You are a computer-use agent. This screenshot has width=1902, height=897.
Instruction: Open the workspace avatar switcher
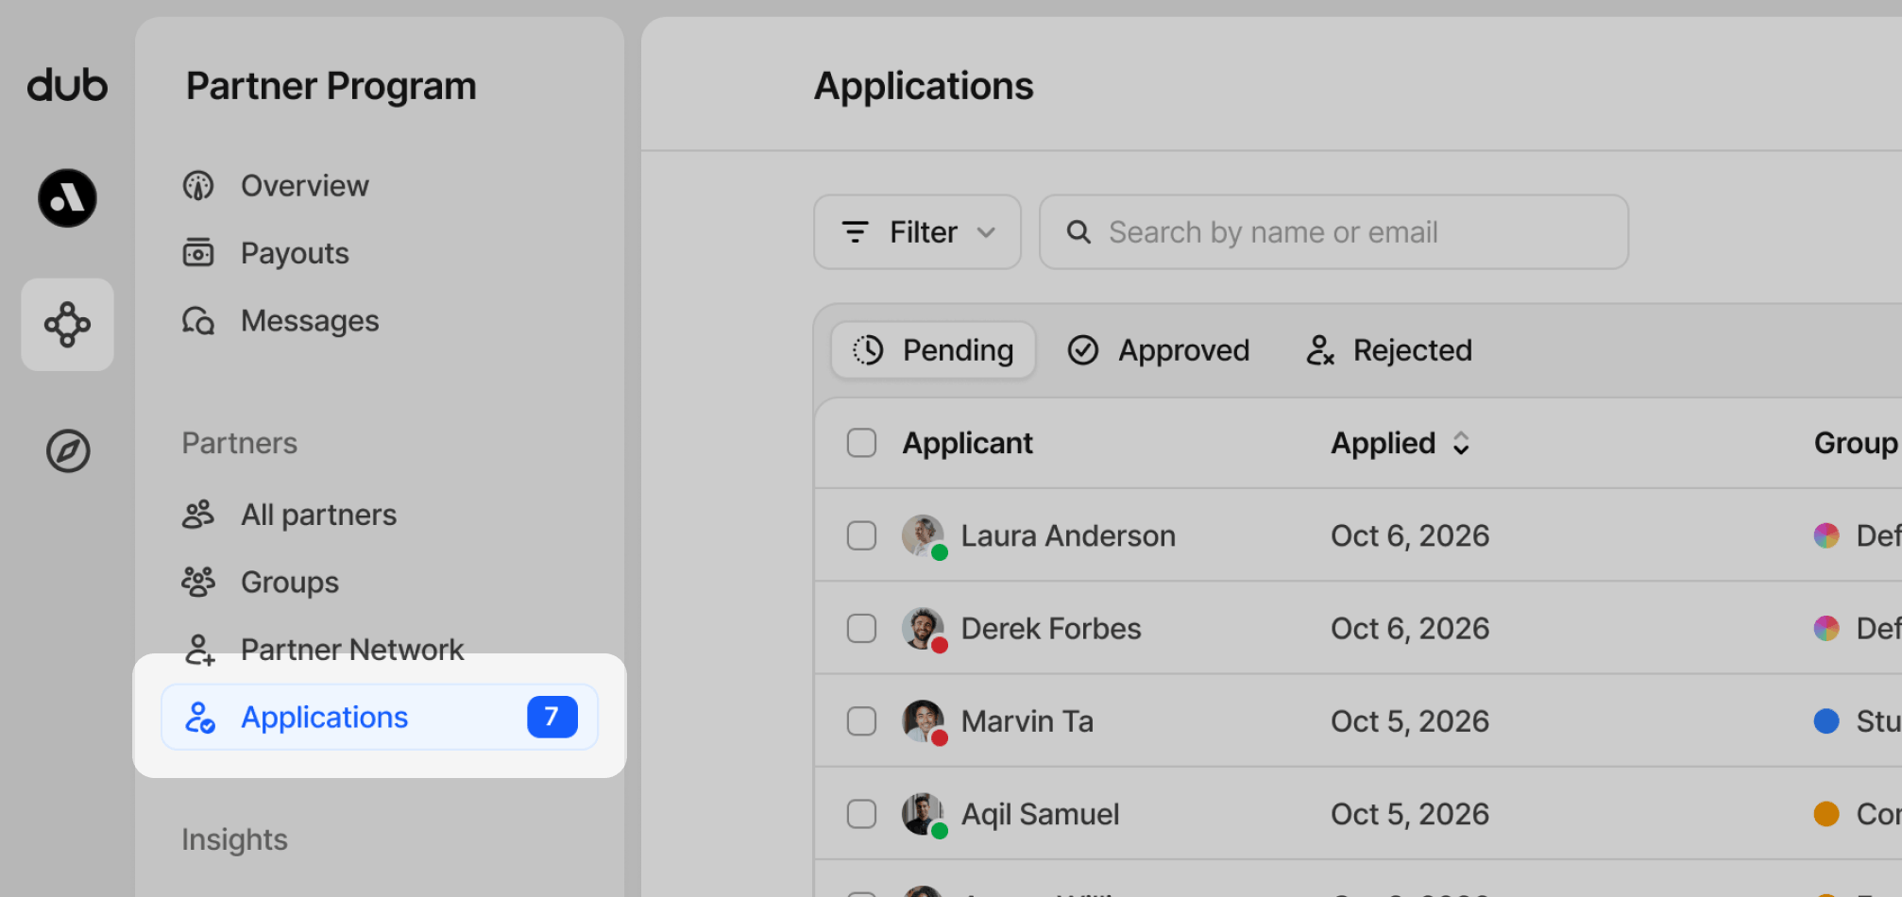[x=67, y=198]
